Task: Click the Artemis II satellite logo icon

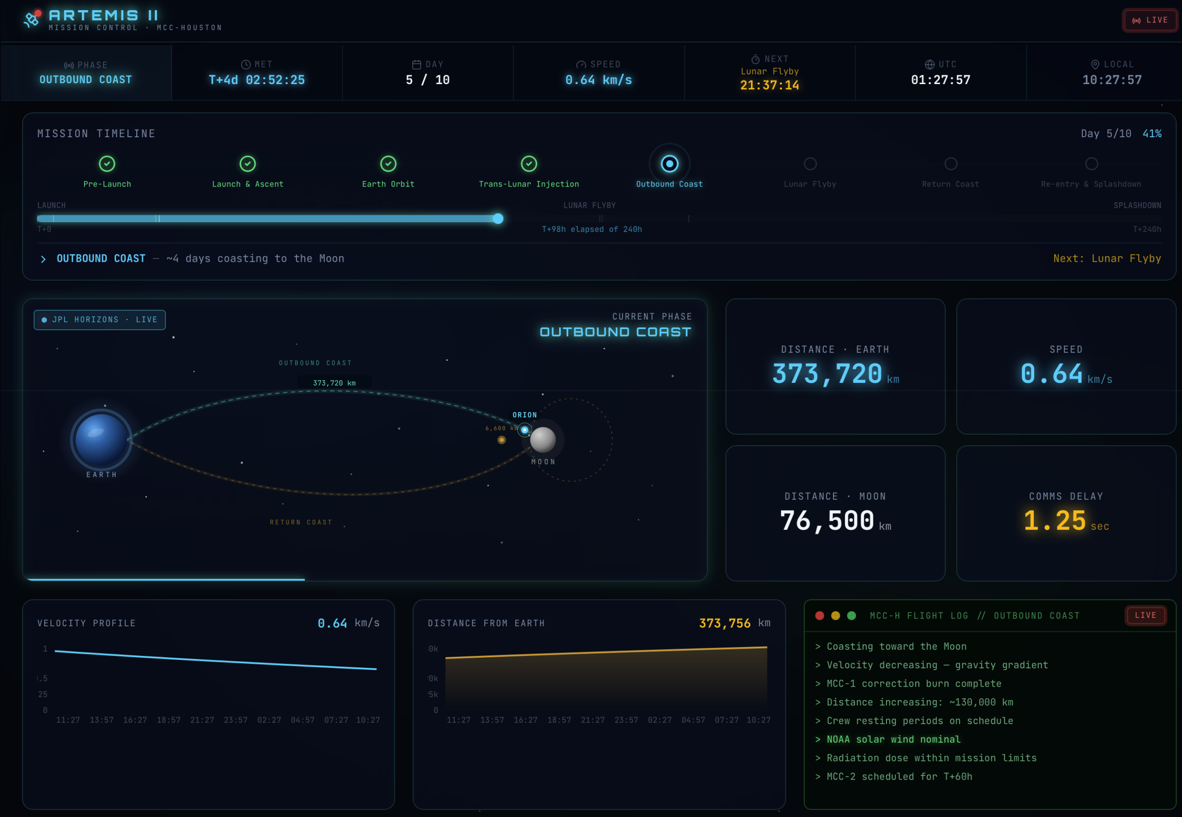Action: [x=32, y=19]
